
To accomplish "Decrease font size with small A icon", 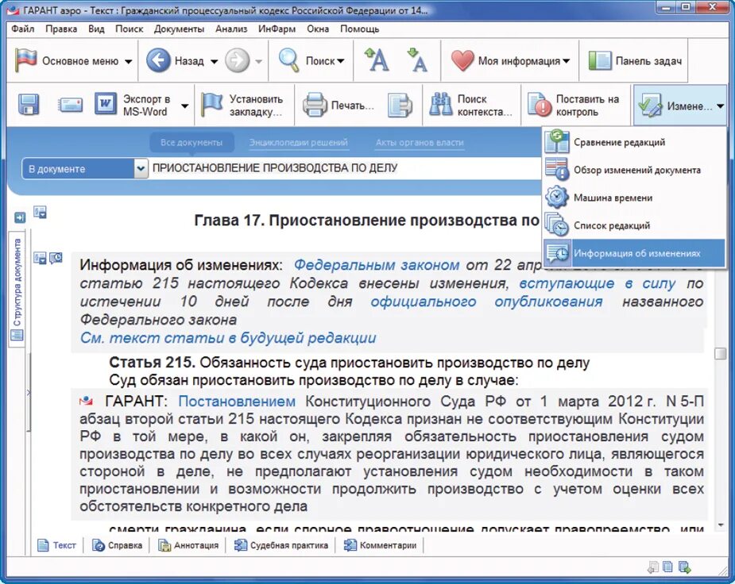I will coord(418,60).
